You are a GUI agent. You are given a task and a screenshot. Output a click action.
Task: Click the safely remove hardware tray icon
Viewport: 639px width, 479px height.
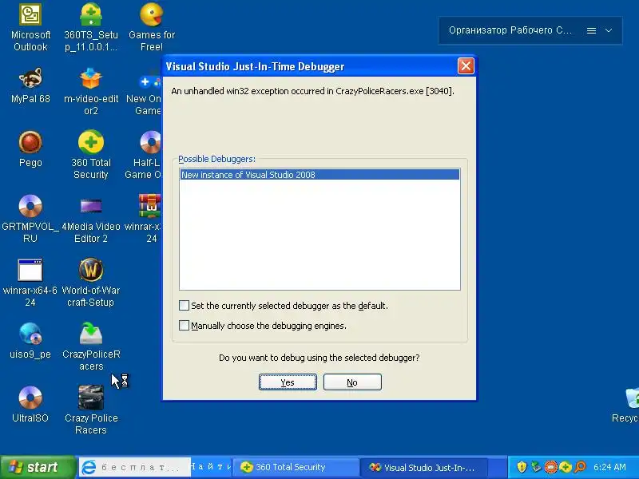click(536, 467)
